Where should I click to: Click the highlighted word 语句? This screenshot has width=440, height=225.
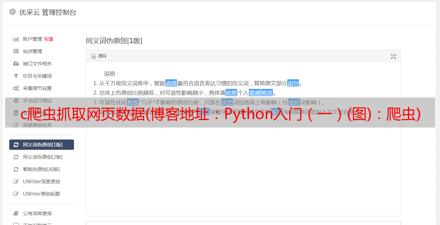click(x=293, y=83)
